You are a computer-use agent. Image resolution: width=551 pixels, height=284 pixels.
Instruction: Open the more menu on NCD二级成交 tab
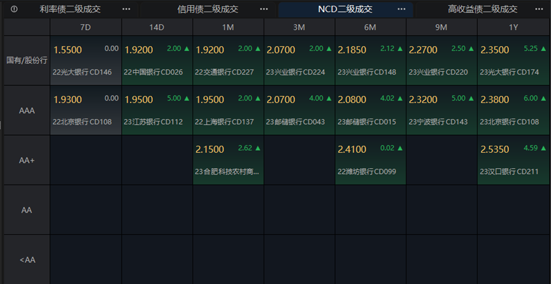tap(401, 9)
